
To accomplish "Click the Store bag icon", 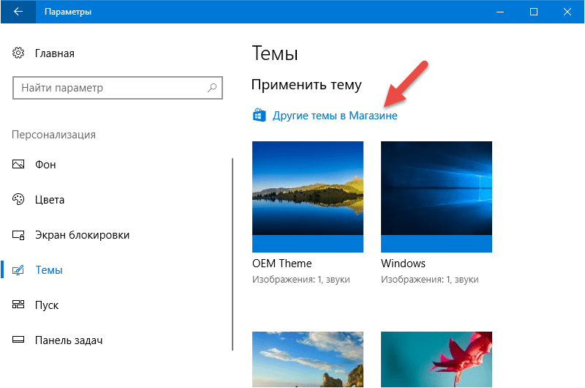I will tap(260, 115).
